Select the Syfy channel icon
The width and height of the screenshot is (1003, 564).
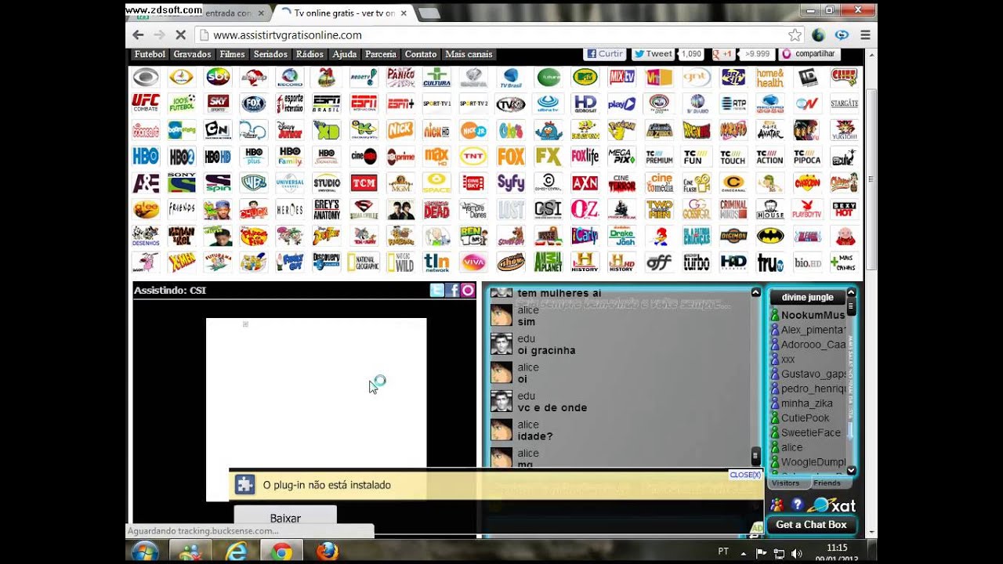coord(511,183)
